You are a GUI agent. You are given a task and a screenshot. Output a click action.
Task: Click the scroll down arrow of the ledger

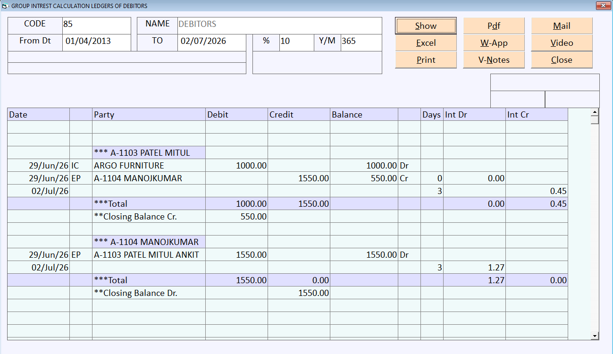point(595,336)
